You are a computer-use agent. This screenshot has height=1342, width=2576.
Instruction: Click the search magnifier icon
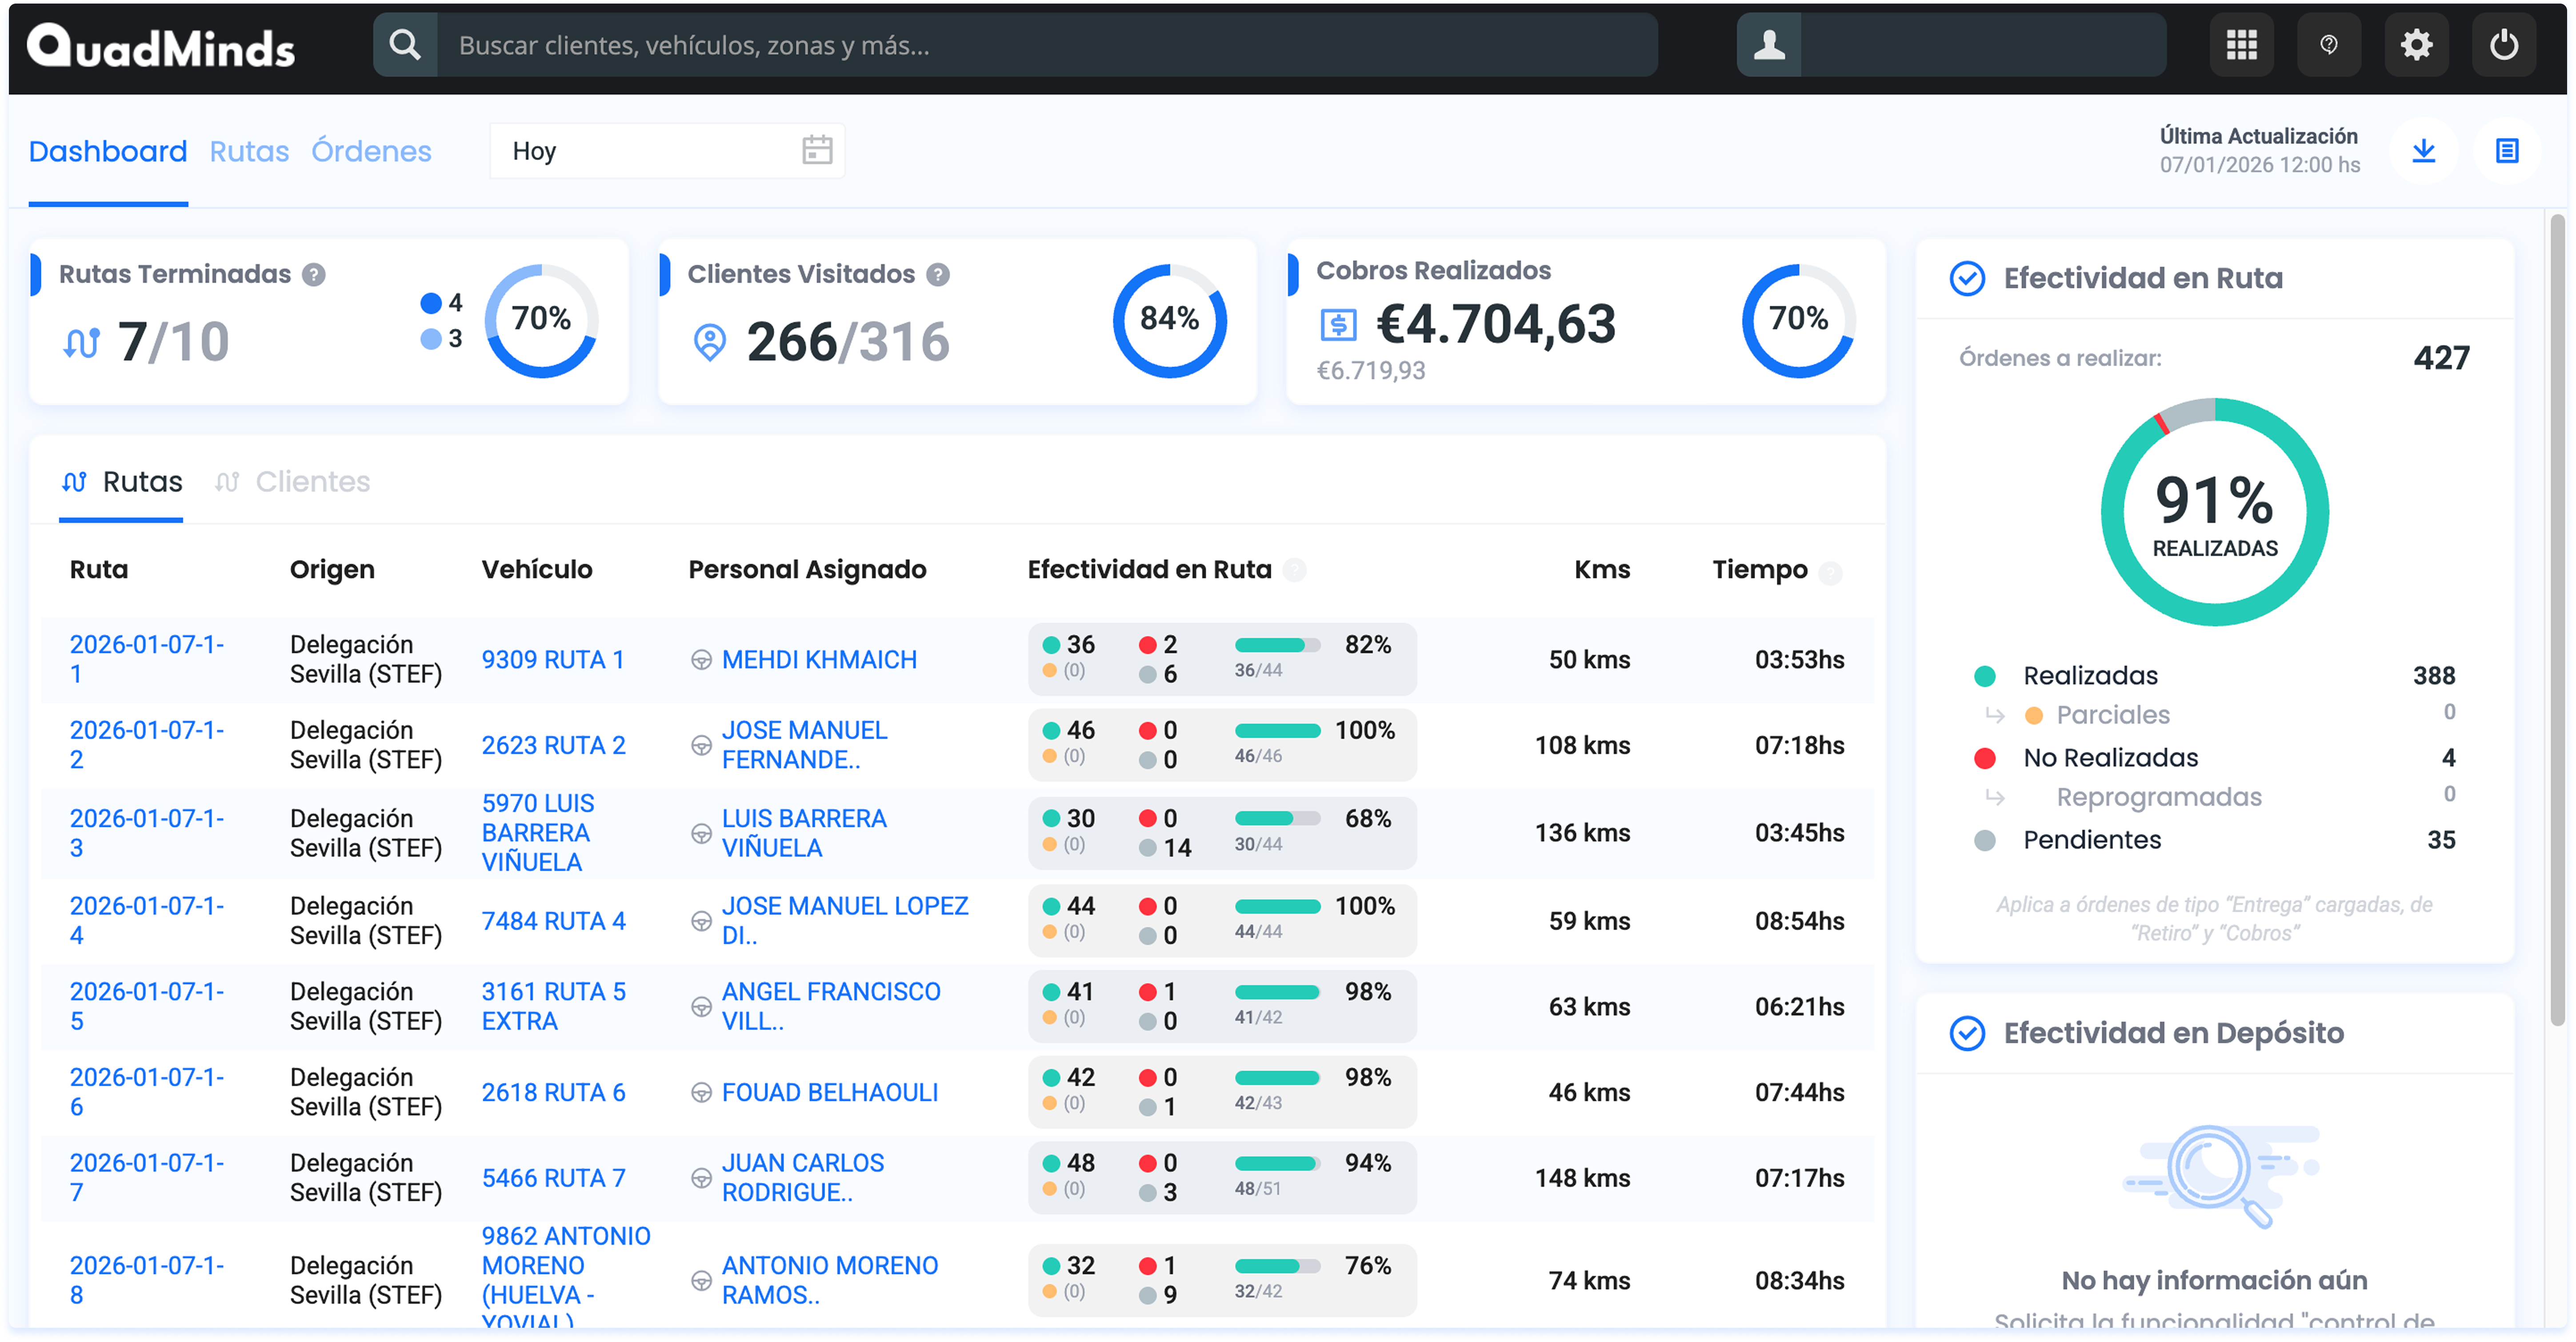405,45
